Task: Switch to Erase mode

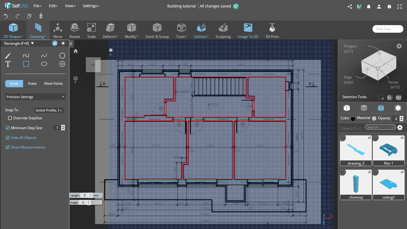Action: coord(32,83)
